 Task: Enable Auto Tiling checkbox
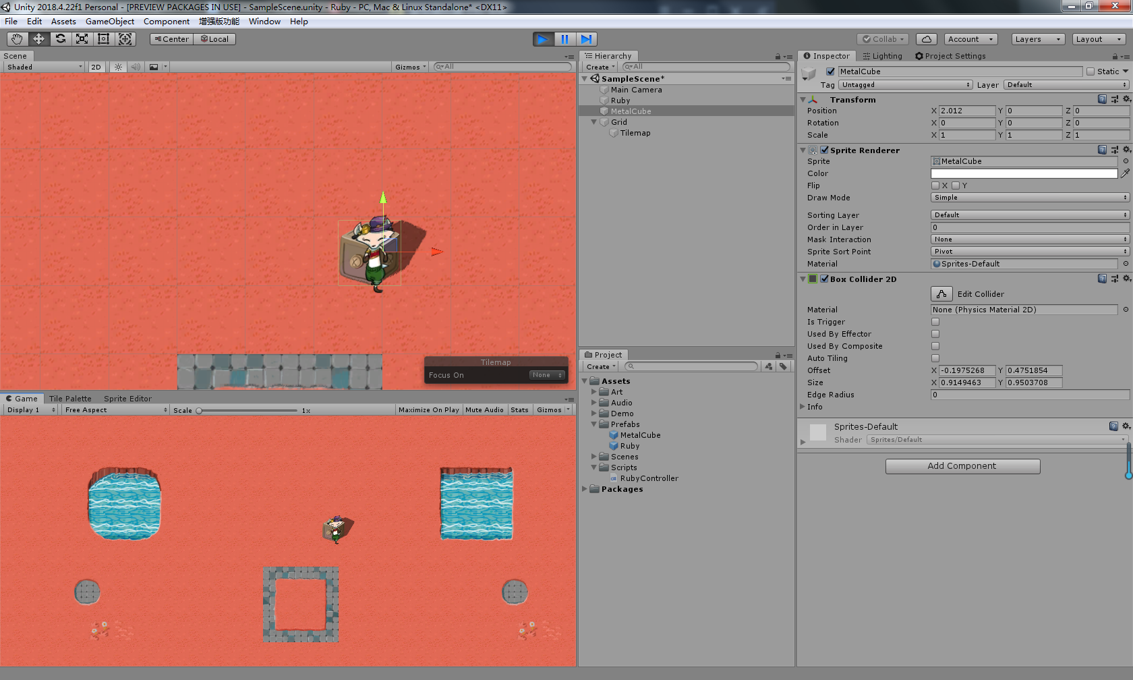(x=935, y=358)
